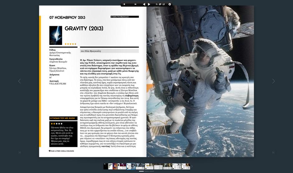Open the page thumbnails overview icon

(x=160, y=4)
